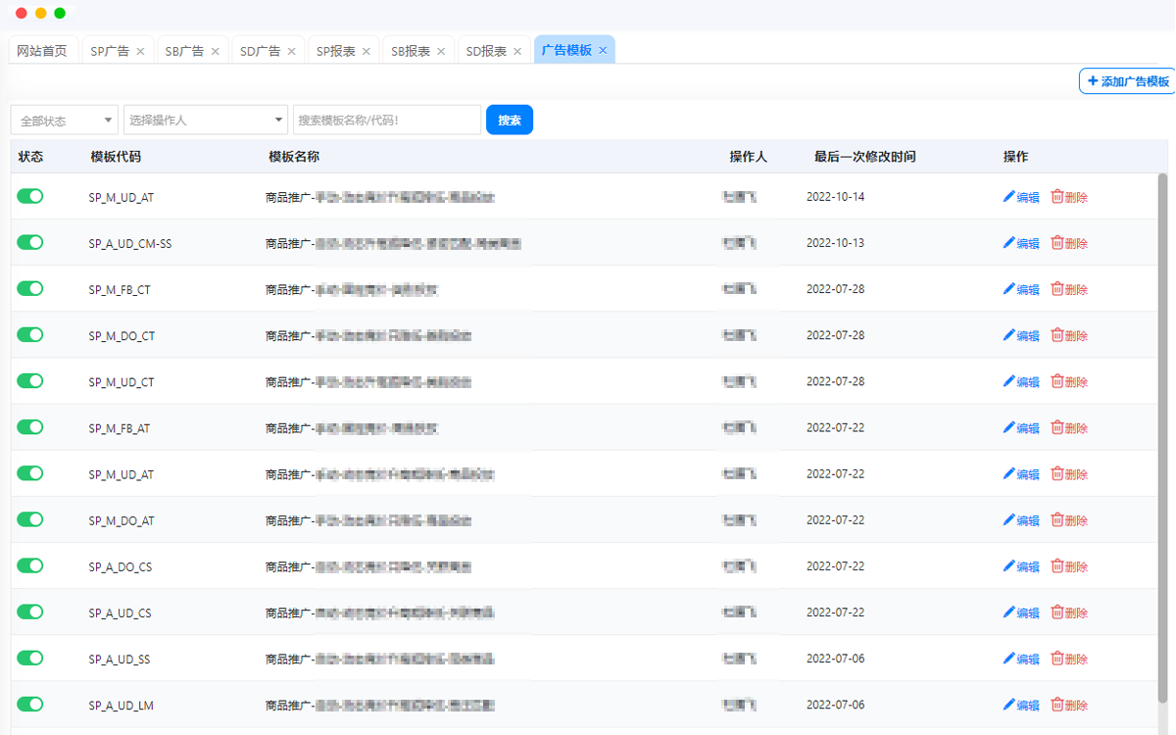Delete the SP_M_UD_AT template dated 2022-10-14
Screen dimensions: 1176x735
click(x=1069, y=197)
